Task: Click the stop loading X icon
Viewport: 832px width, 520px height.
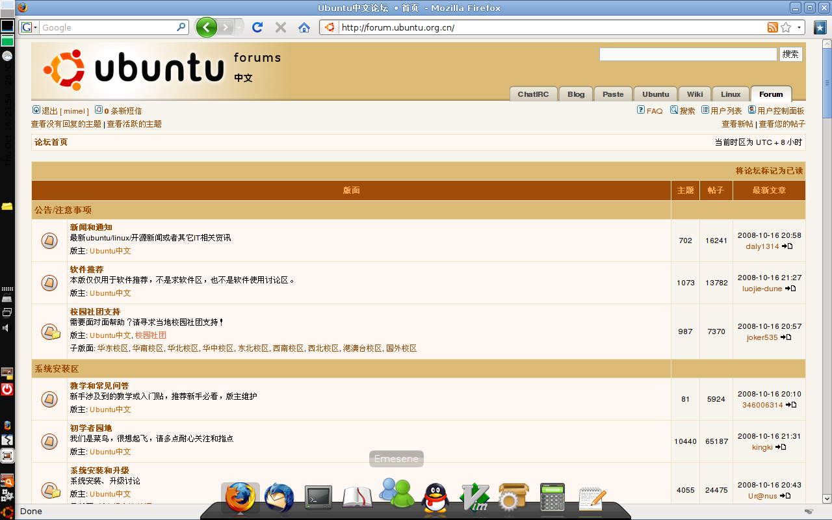Action: click(281, 27)
